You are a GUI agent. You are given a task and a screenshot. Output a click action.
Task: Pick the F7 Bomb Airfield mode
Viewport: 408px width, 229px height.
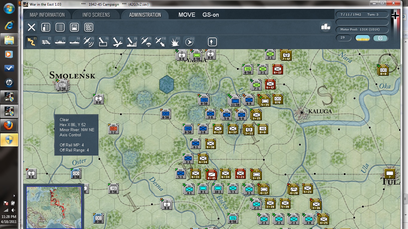pyautogui.click(x=118, y=42)
